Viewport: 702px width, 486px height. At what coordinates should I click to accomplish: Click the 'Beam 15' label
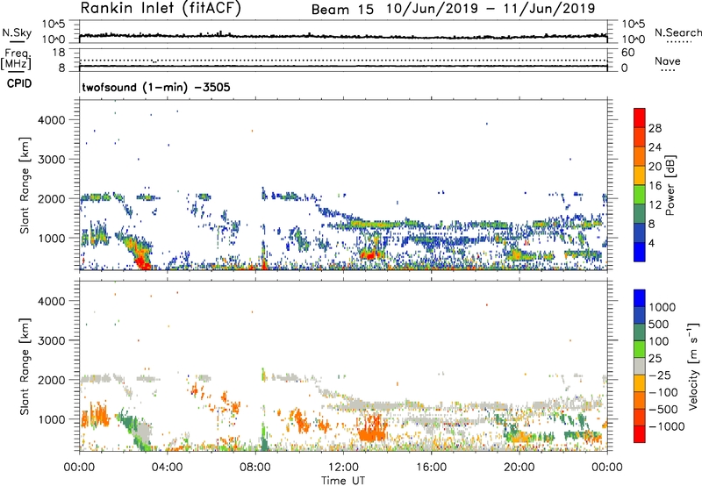[x=342, y=10]
